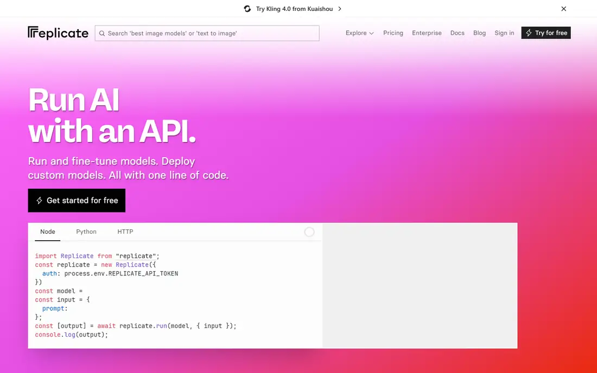Focus the model search field
The width and height of the screenshot is (597, 373).
coord(207,34)
